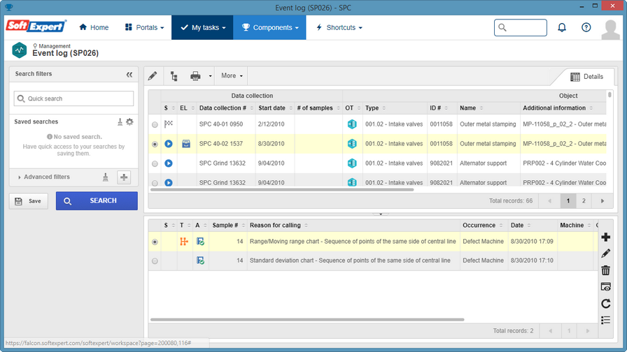627x352 pixels.
Task: Add new event with plus icon
Action: click(606, 237)
